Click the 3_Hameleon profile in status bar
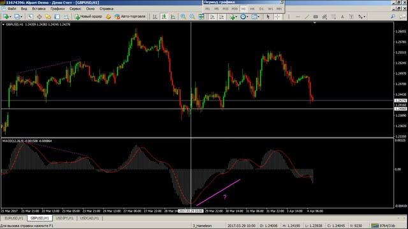Viewport: 408px width, 229px height. [202, 226]
